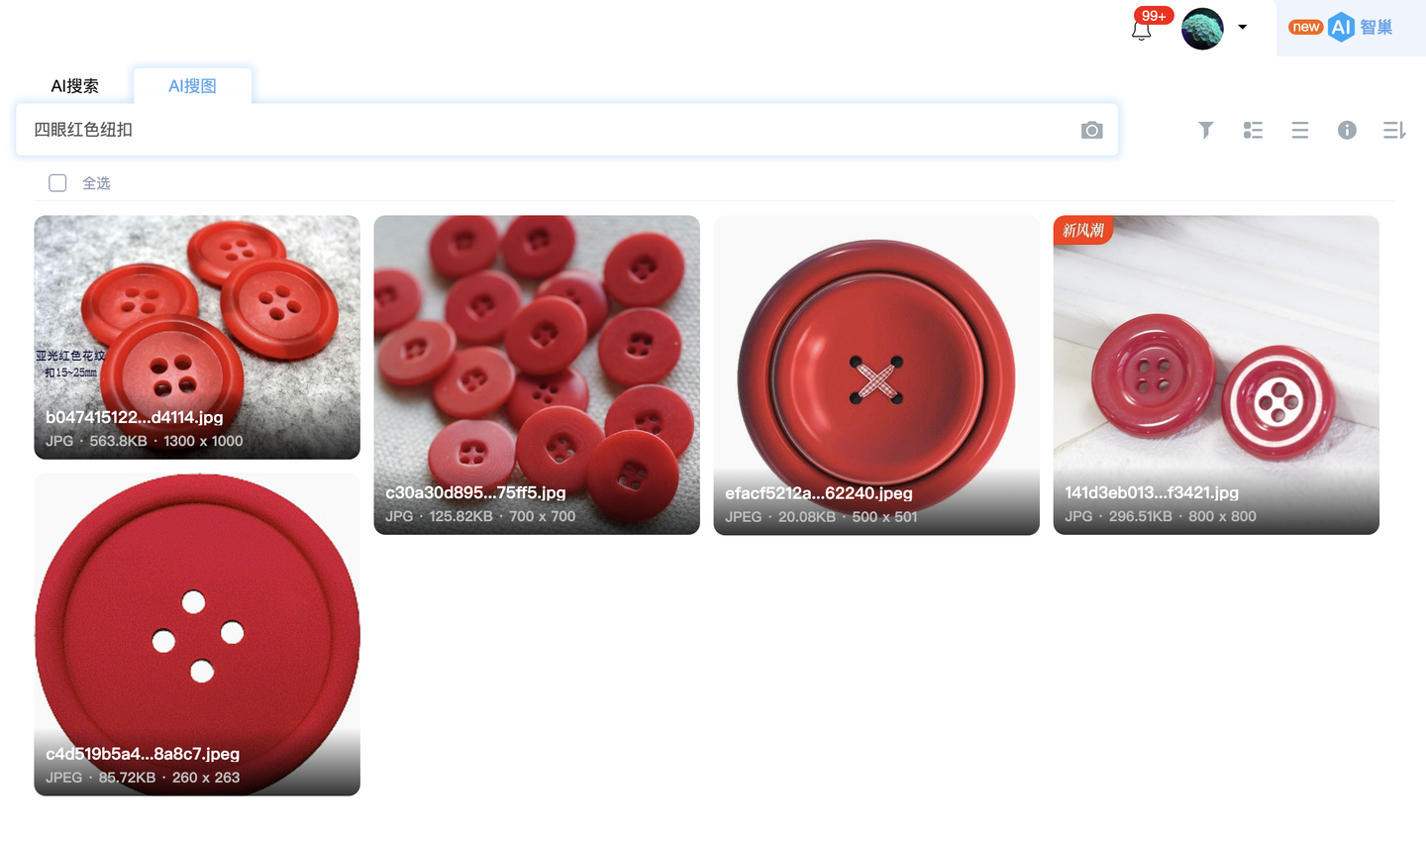Open the filter funnel icon

coord(1205,130)
